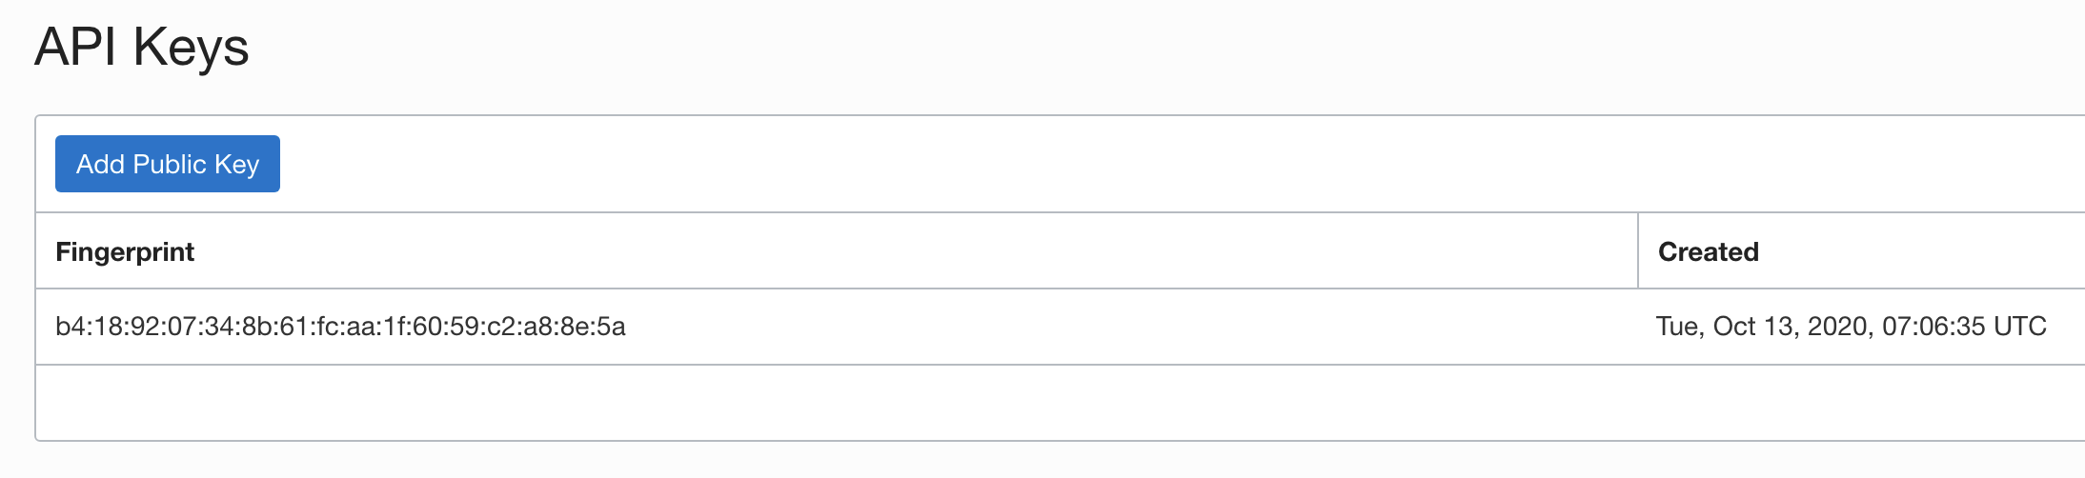Click the divider between Fingerprint and Created headers
Screen dimensions: 2085x478
pos(1637,250)
